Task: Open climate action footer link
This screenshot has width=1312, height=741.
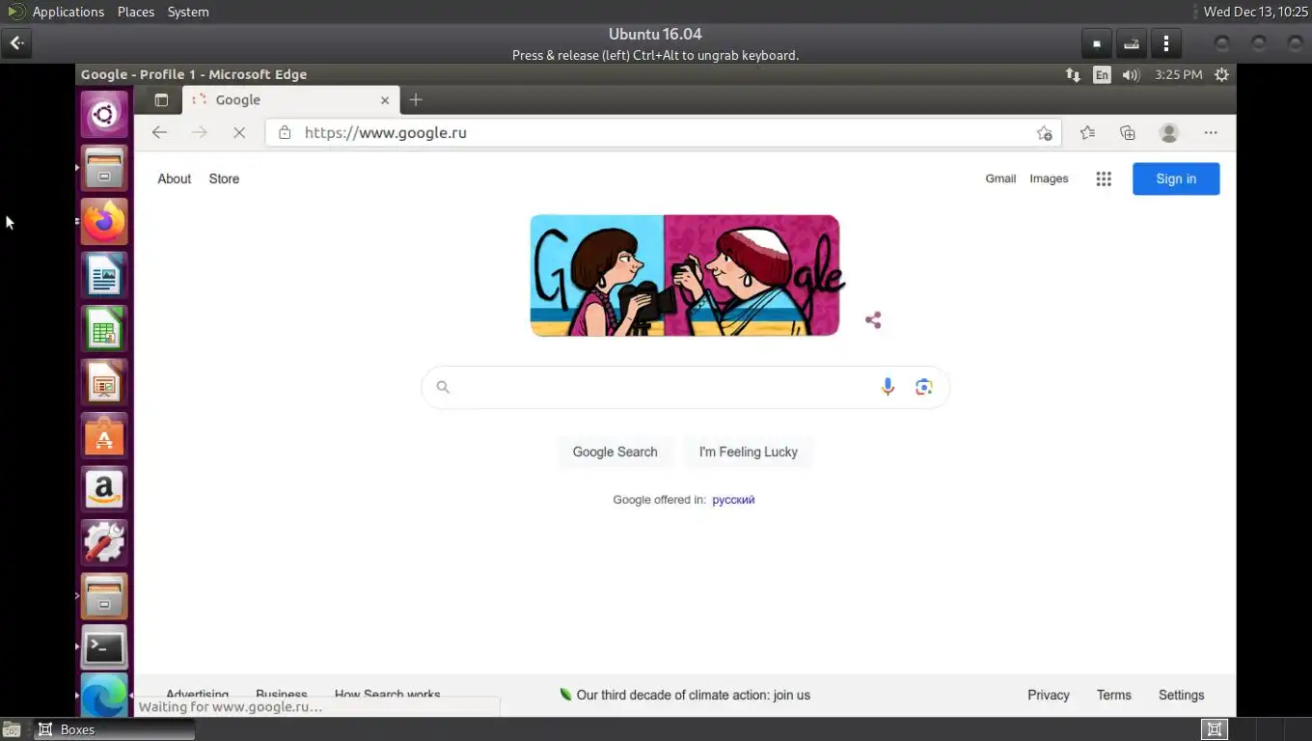Action: (685, 695)
